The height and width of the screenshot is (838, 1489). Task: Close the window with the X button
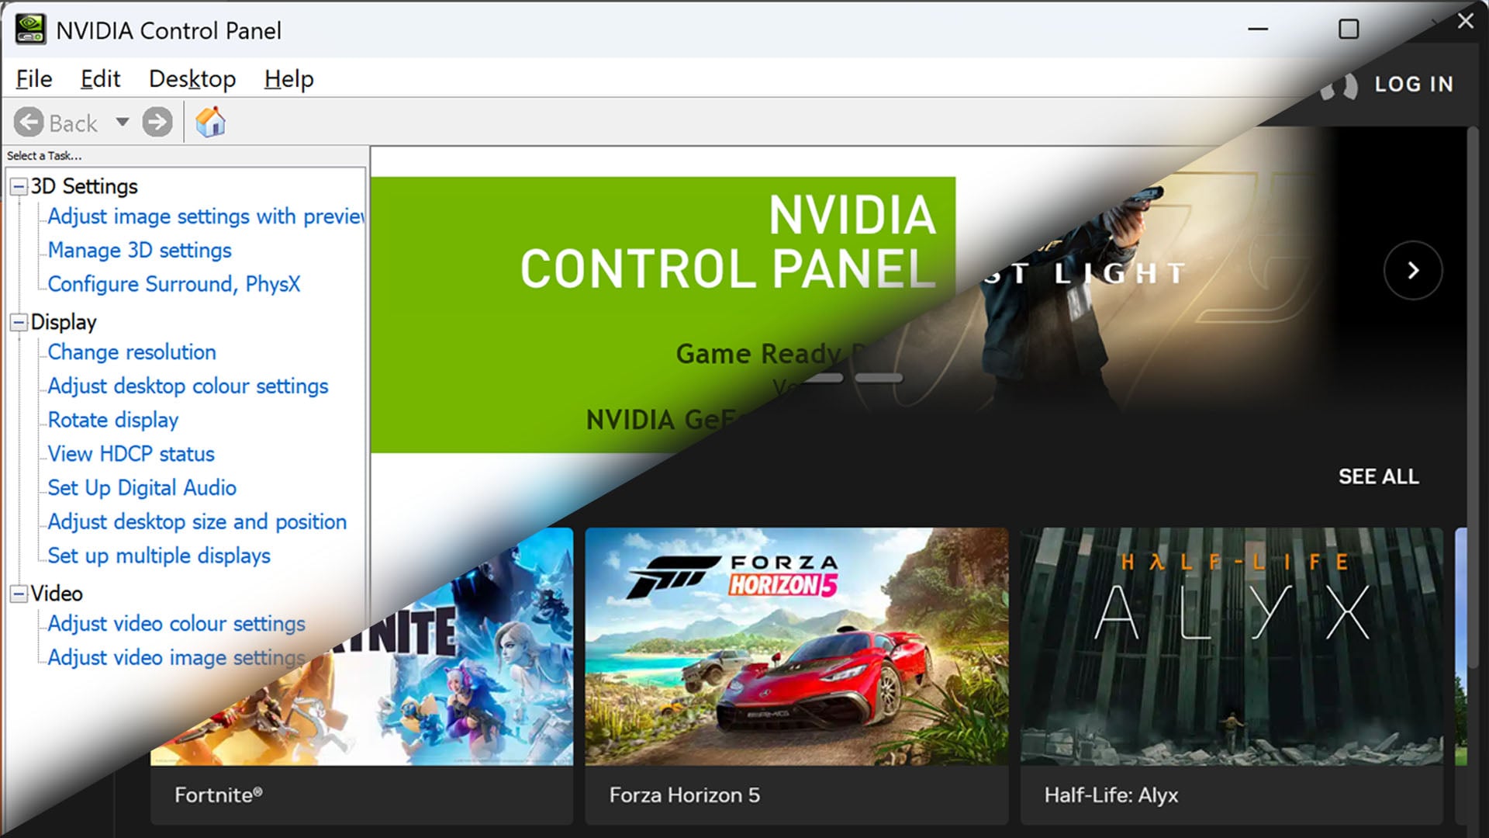pyautogui.click(x=1465, y=21)
